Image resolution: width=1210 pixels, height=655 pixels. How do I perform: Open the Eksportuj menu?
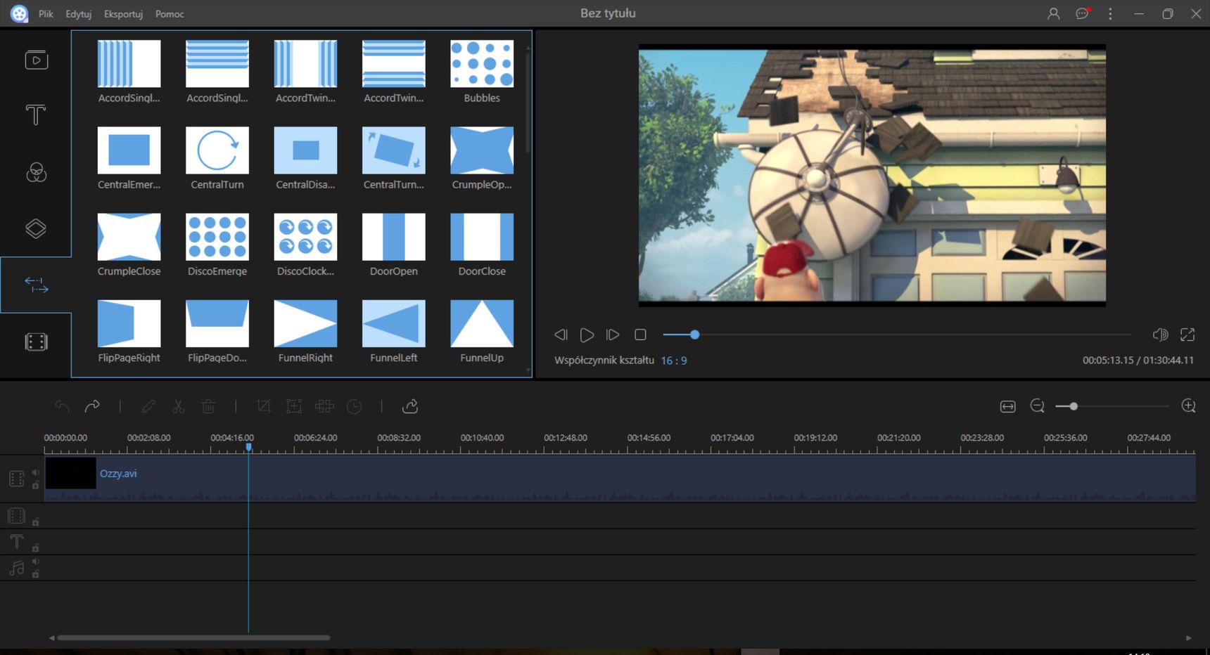(123, 14)
